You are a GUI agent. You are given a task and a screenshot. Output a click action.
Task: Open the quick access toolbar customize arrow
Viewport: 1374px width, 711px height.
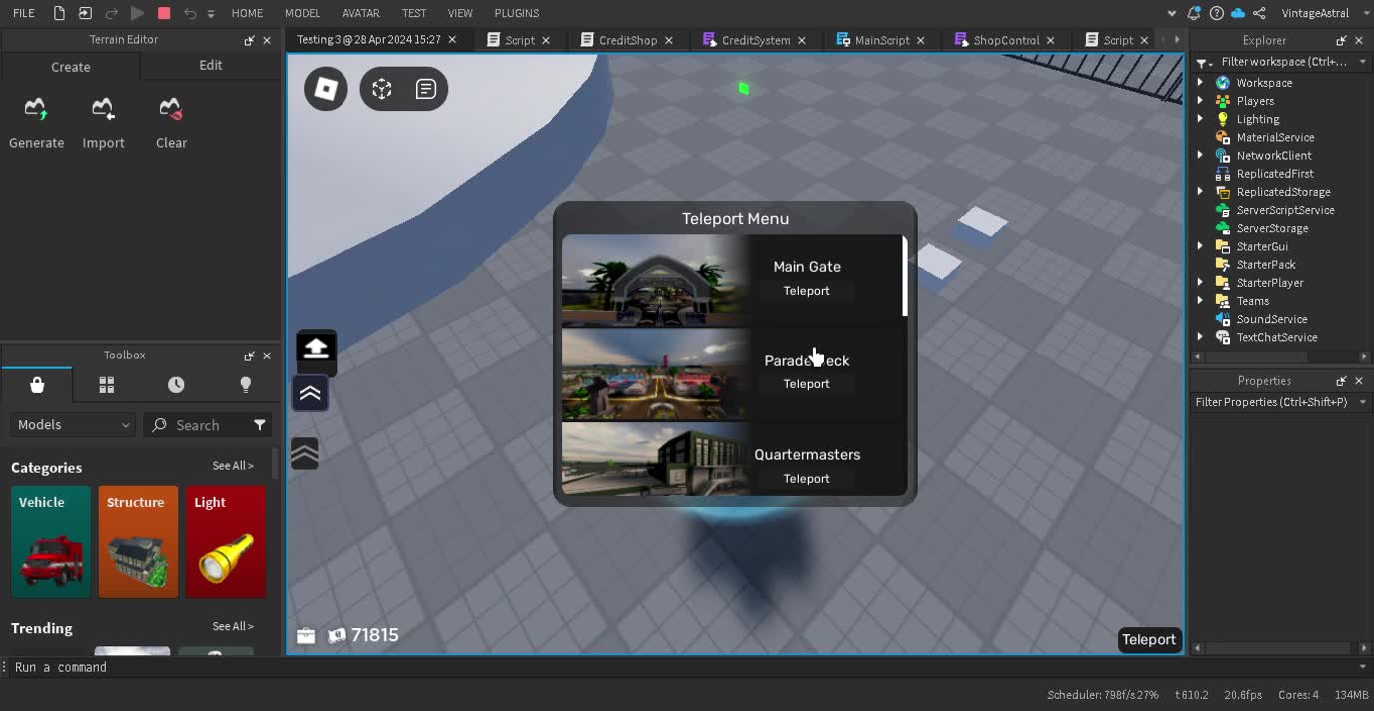coord(211,14)
